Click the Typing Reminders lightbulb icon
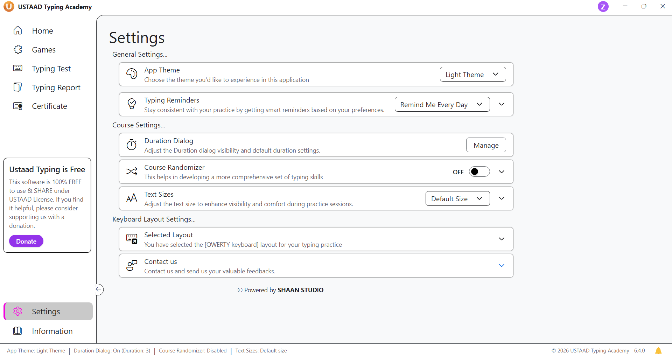 tap(132, 104)
